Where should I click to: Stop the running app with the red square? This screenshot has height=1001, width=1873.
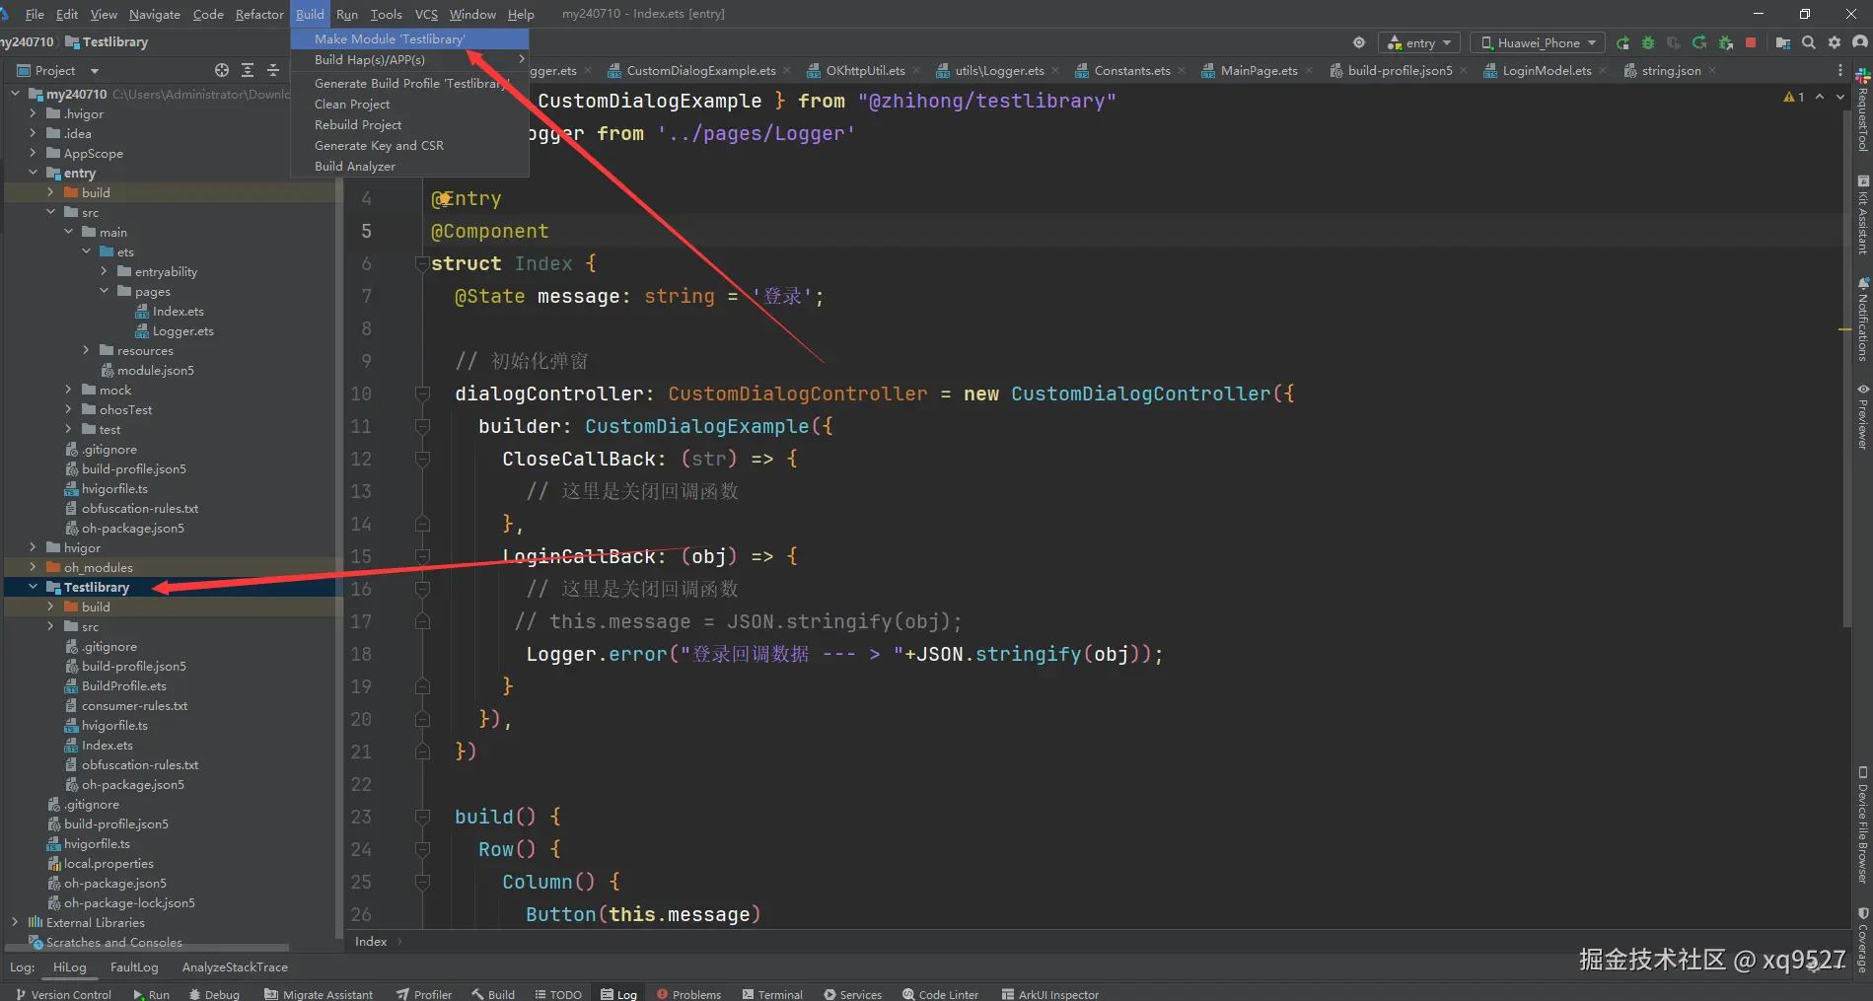tap(1751, 42)
